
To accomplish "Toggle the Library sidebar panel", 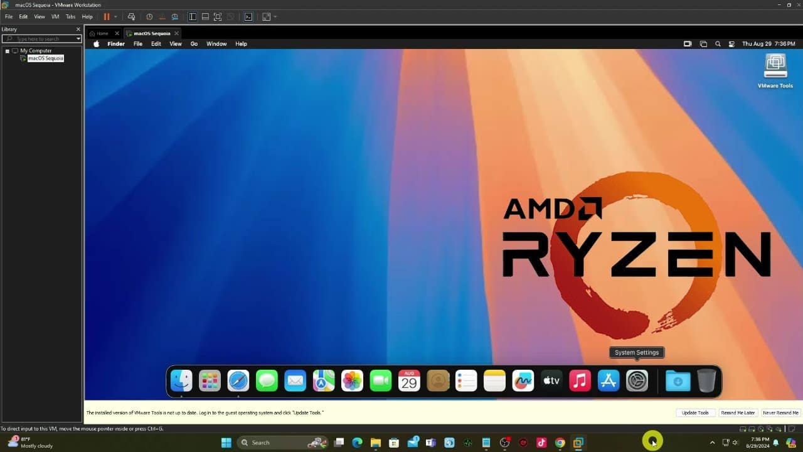I will coord(193,17).
